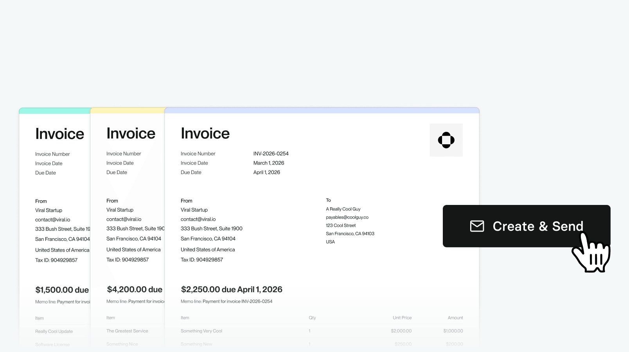Viewport: 629px width, 352px height.
Task: Click Tax ID: 904929857 on front invoice
Action: 202,260
